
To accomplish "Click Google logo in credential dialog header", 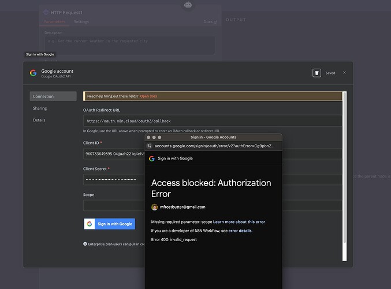I will (x=33, y=73).
